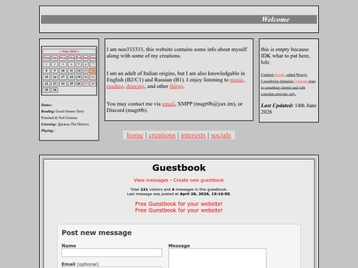Pick calendar day 13
358x268 pixels.
coord(86,71)
